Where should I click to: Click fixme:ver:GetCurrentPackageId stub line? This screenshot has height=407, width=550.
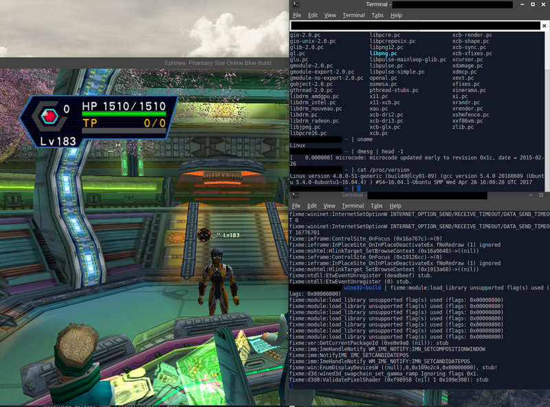(x=369, y=343)
